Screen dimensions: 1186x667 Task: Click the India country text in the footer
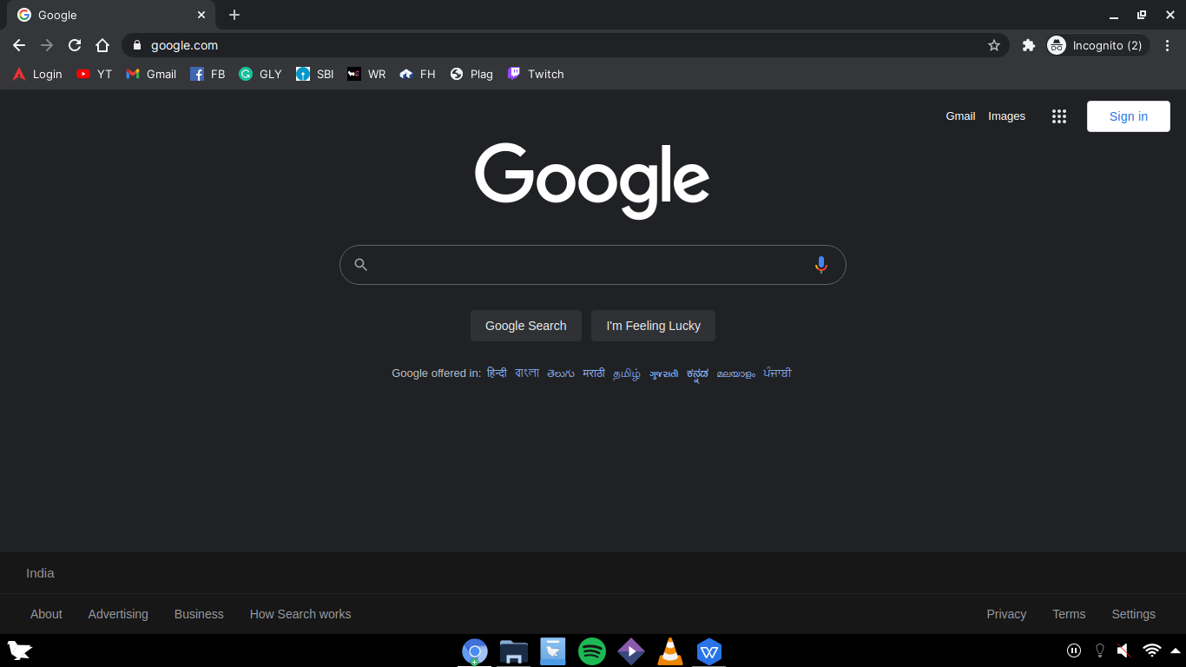(x=40, y=573)
